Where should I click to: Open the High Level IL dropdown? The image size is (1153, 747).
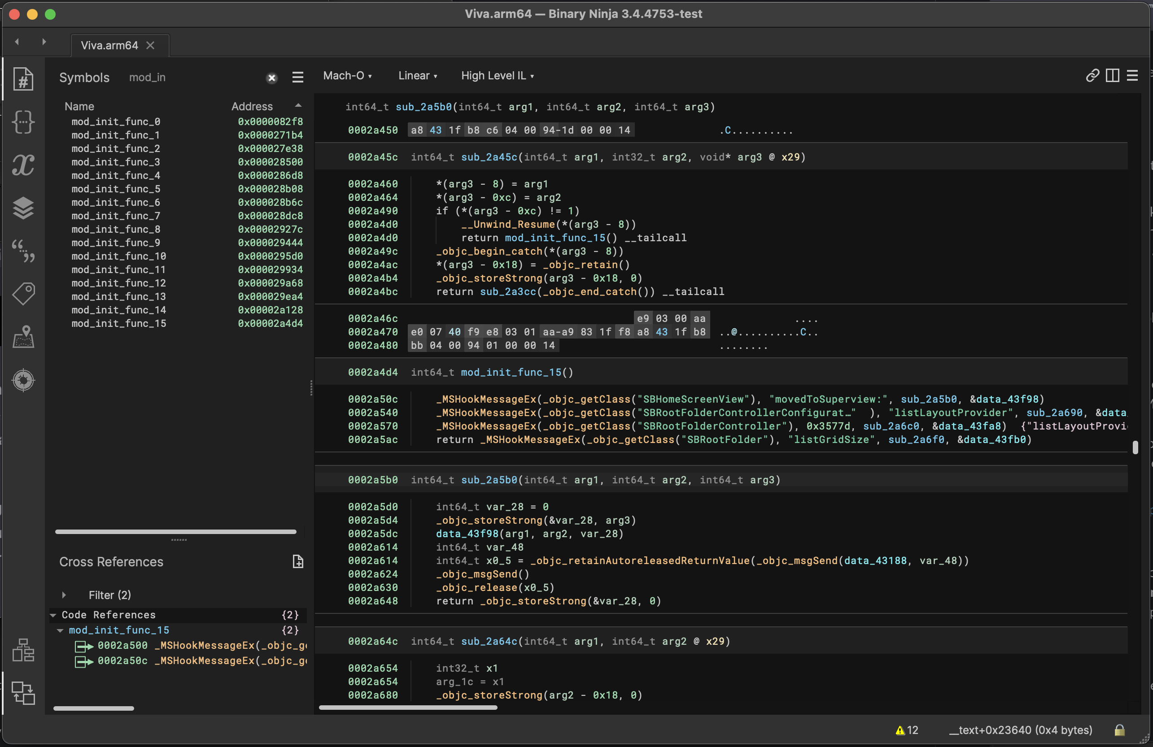498,75
